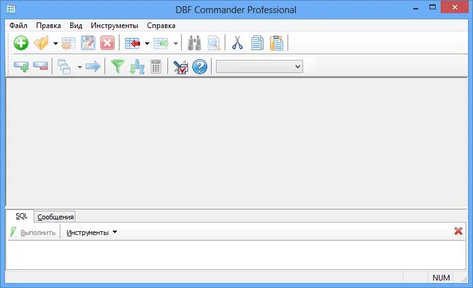
Task: Open the Вид menu
Action: tap(76, 26)
